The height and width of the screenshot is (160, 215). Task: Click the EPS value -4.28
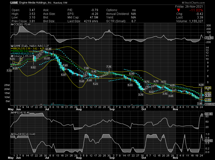coord(94,14)
